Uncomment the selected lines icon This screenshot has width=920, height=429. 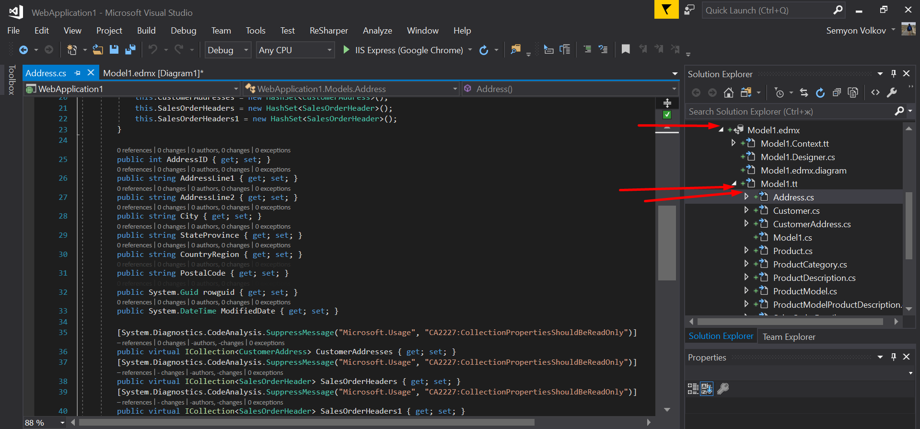(603, 49)
